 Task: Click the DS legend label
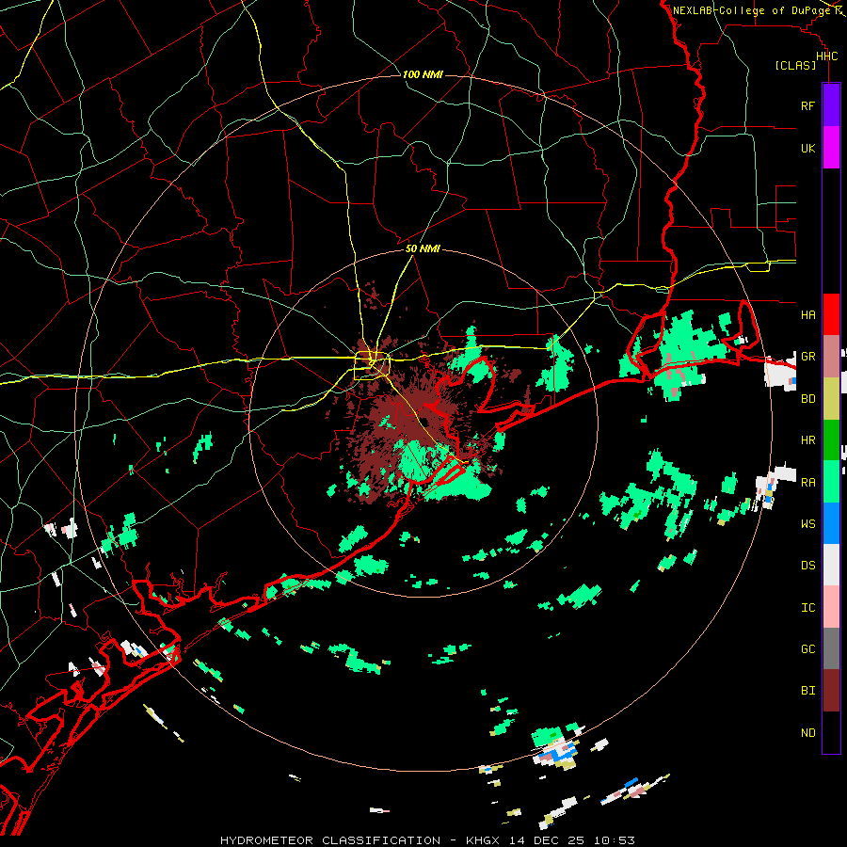click(807, 565)
